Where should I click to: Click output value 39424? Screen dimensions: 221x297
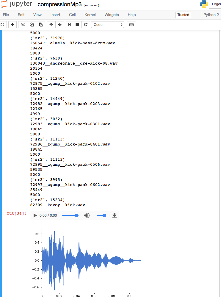pos(36,48)
